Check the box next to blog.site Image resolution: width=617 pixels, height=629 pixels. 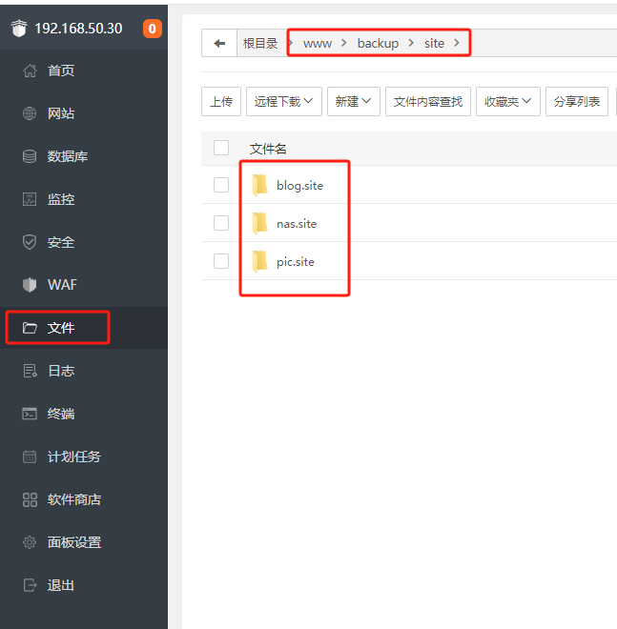point(221,185)
